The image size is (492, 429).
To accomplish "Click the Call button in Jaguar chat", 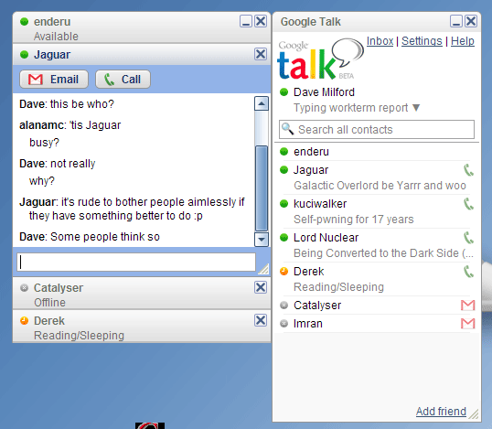I will (x=123, y=79).
